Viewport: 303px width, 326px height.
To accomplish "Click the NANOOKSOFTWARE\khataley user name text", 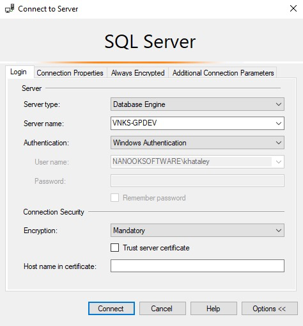I will [161, 161].
